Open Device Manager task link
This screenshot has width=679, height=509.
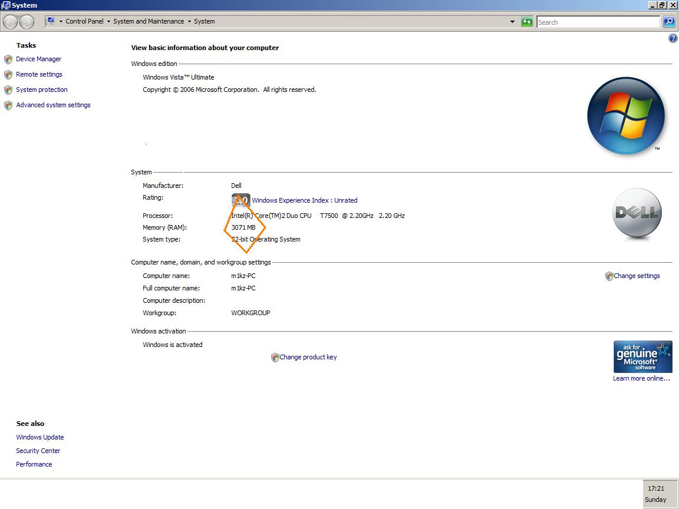point(38,59)
